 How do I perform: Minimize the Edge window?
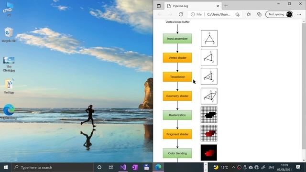click(x=278, y=4)
